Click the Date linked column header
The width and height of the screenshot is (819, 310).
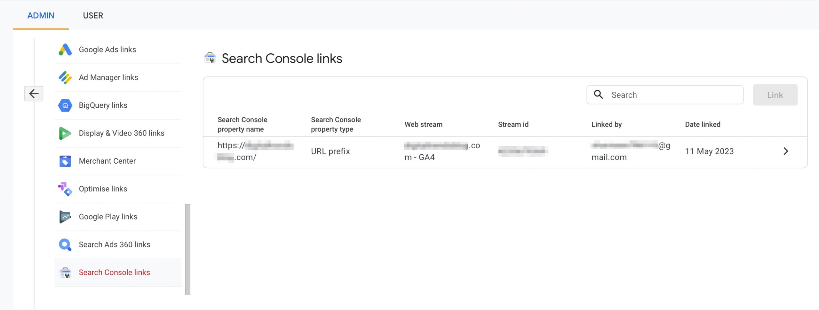pyautogui.click(x=703, y=124)
